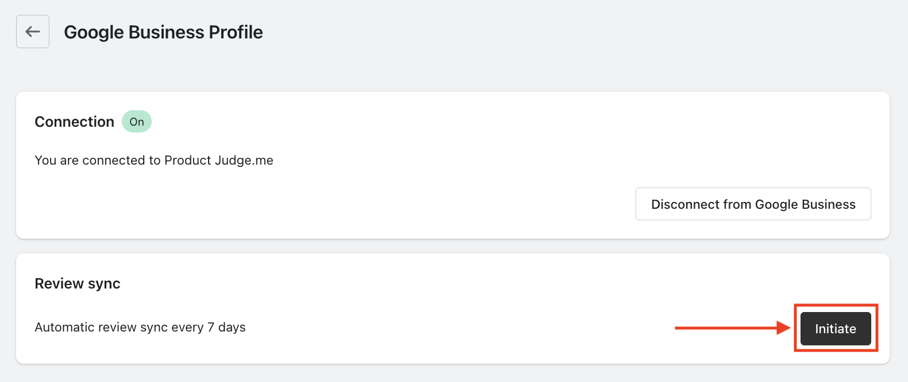Click the 7 days text in Review sync
The height and width of the screenshot is (382, 908).
pos(226,327)
